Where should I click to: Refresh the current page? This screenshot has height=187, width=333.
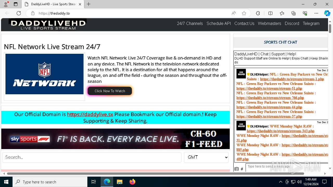click(19, 13)
